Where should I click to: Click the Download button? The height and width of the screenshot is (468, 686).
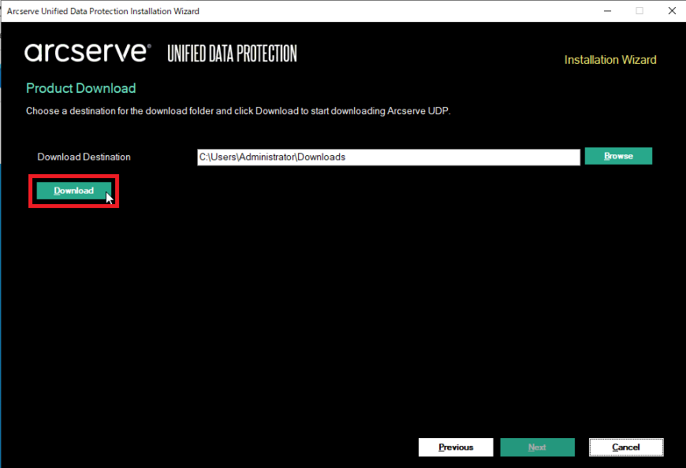click(x=73, y=191)
